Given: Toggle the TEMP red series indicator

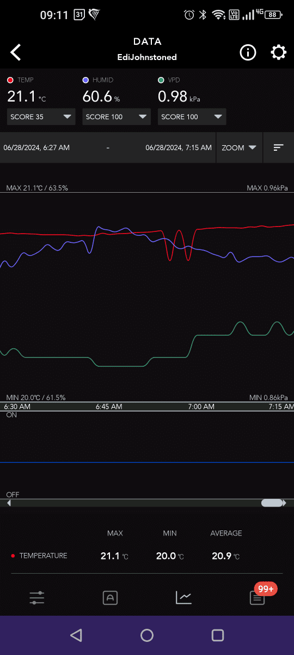Looking at the screenshot, I should (10, 80).
